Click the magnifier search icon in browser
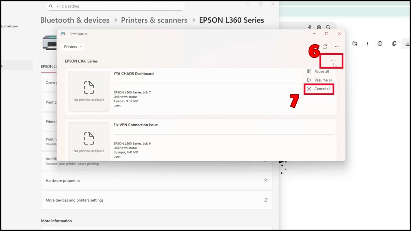411x231 pixels. [328, 27]
